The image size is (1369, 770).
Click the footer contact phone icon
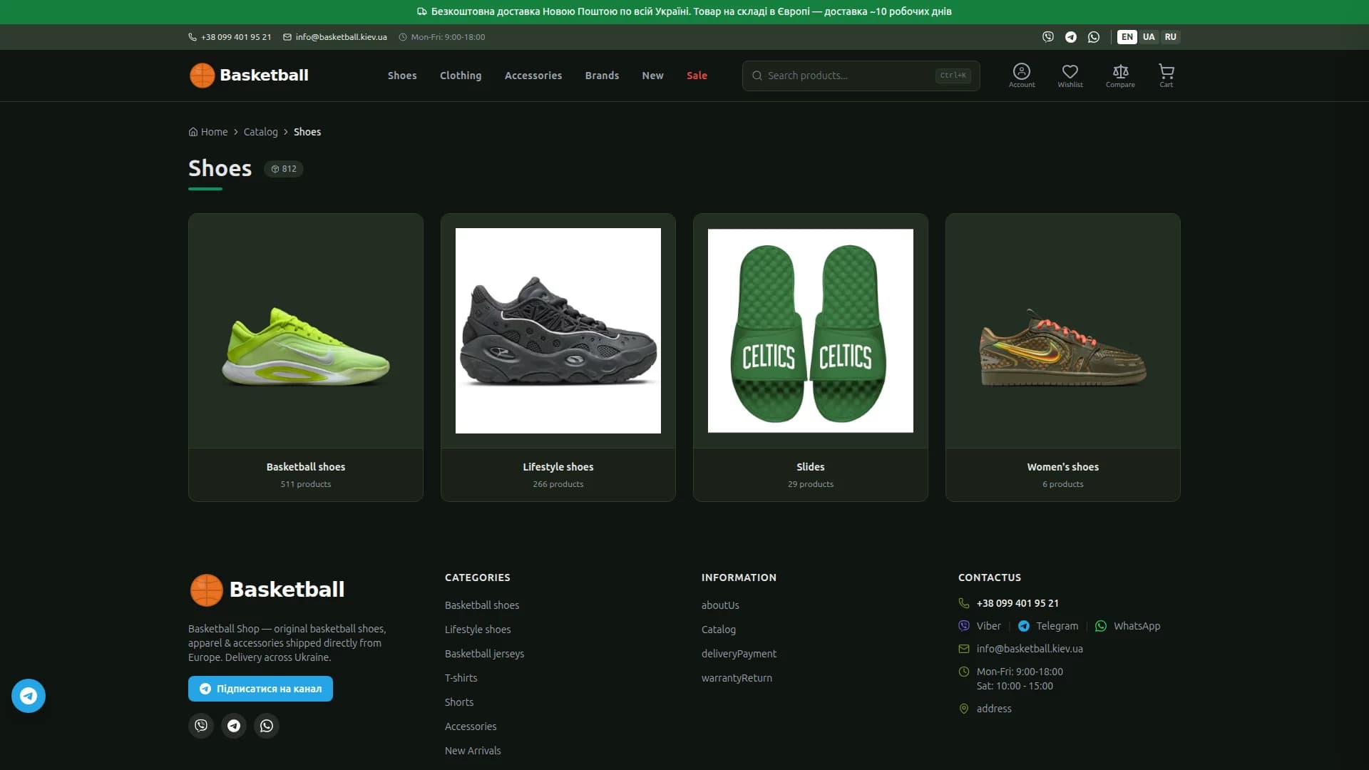[x=963, y=603]
